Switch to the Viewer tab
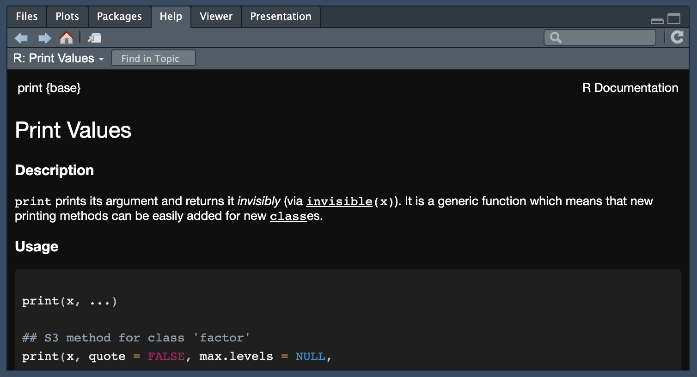 [x=216, y=17]
